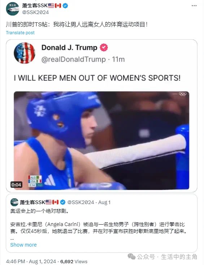The image size is (204, 265).
Task: Click the flag-painted Trump profile avatar
Action: [x=25, y=53]
